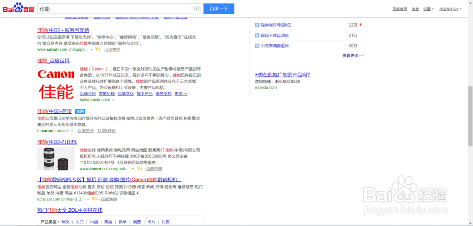
Task: Expand arrow after baike.baidu.com/ URL
Action: pyautogui.click(x=114, y=100)
